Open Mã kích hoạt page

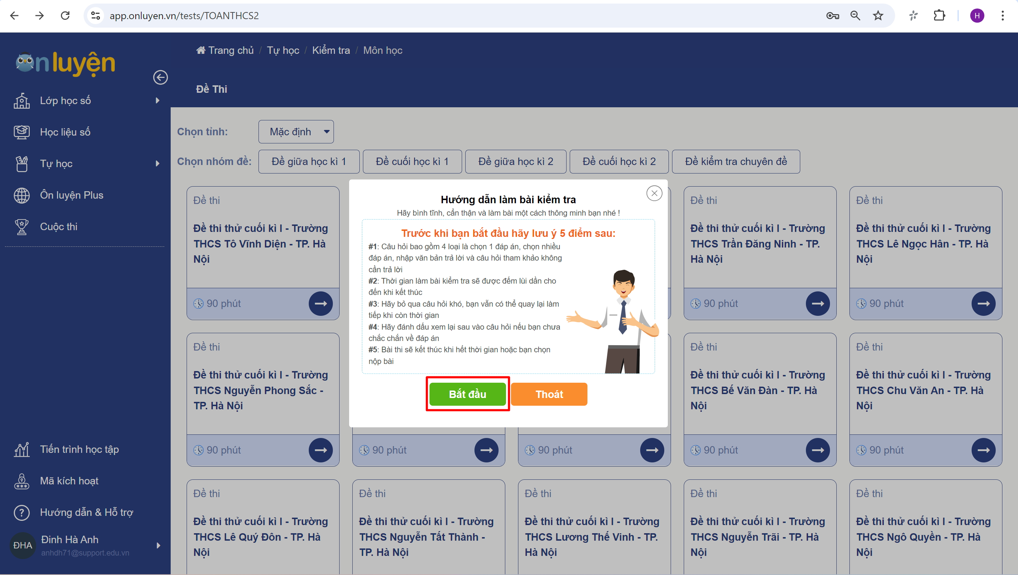click(69, 481)
